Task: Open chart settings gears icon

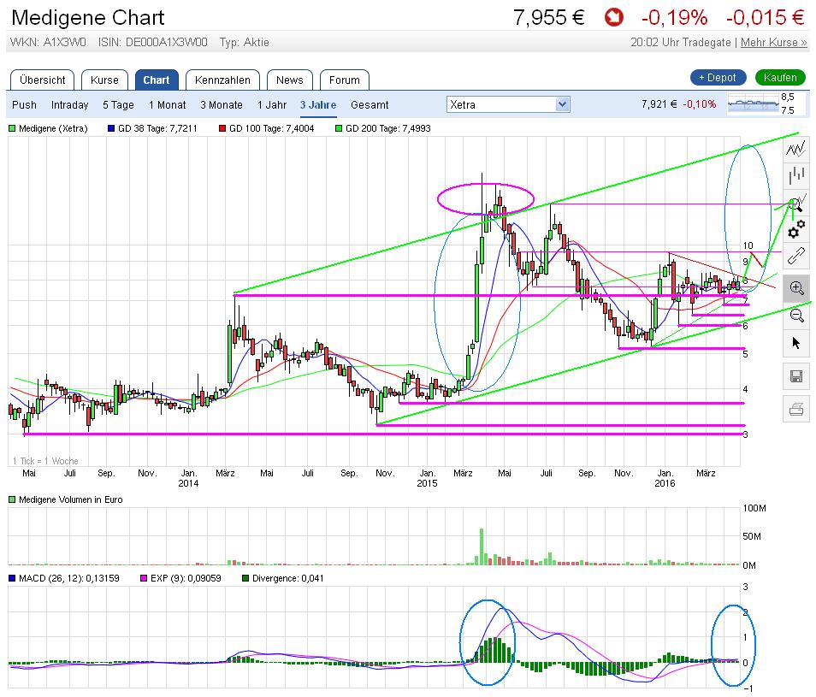Action: coord(795,229)
